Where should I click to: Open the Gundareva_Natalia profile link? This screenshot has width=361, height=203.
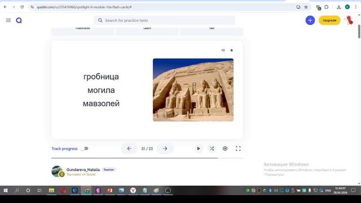coord(83,170)
